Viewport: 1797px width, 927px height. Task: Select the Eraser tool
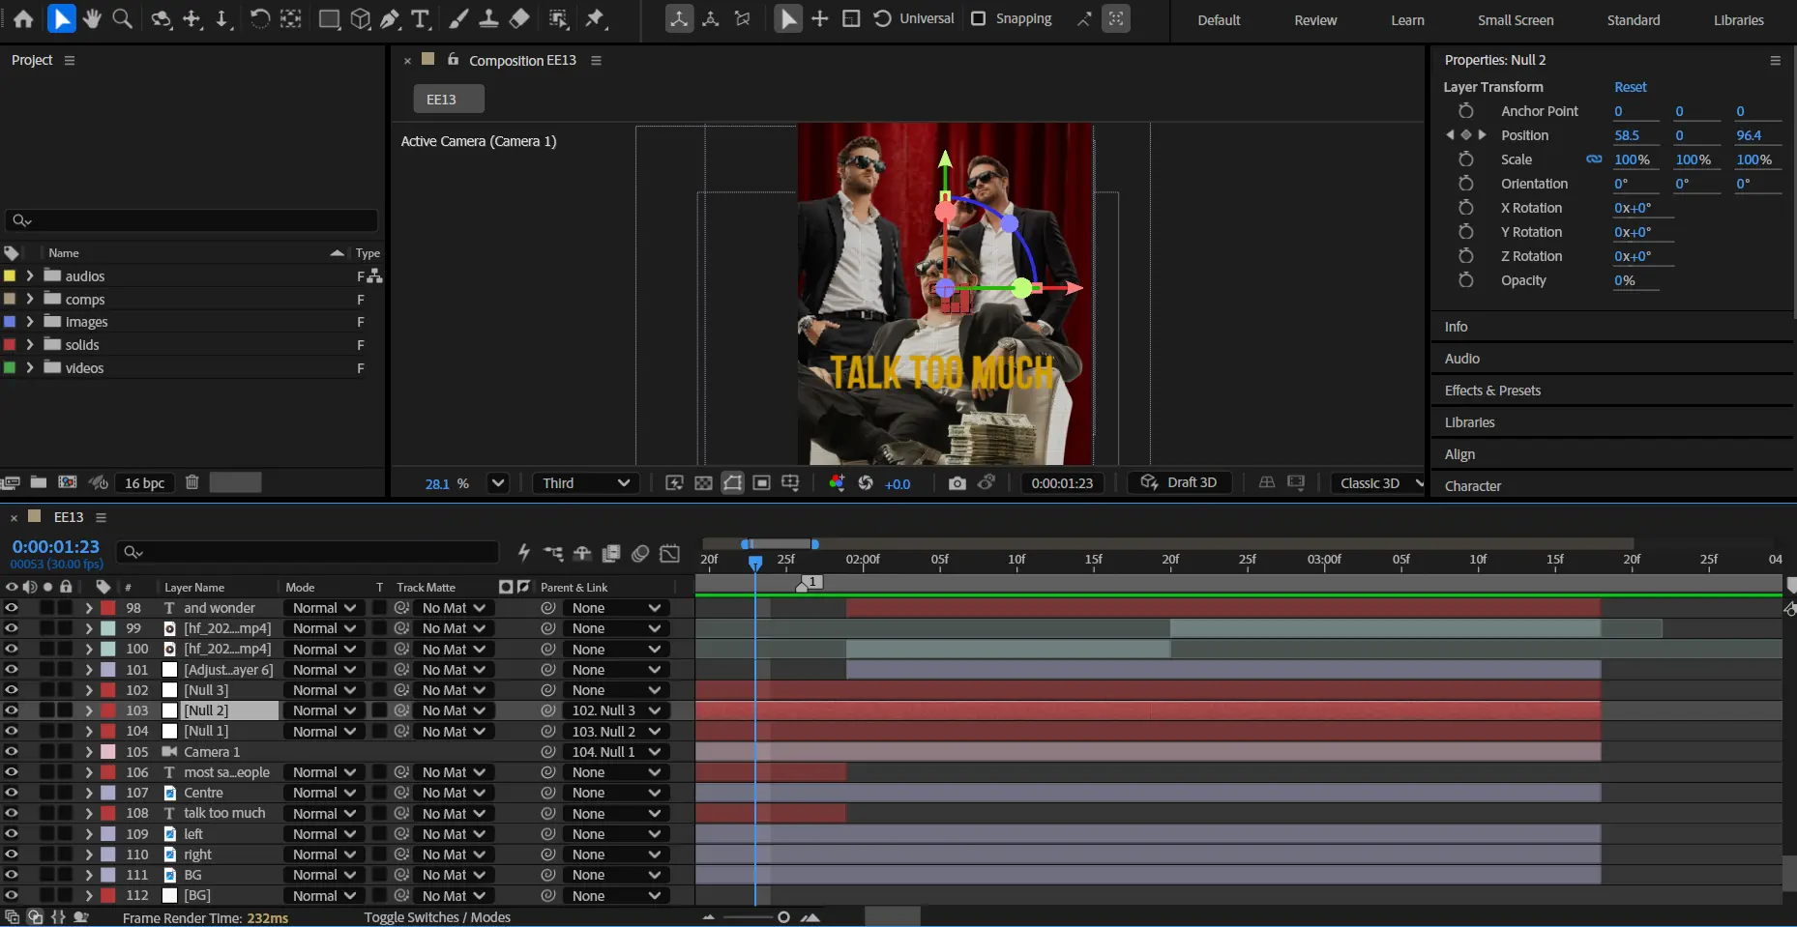519,18
